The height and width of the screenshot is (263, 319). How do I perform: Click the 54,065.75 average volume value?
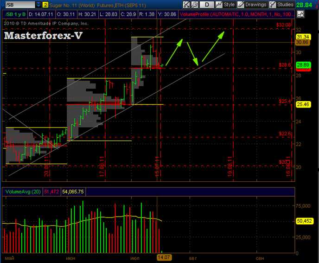[73, 192]
